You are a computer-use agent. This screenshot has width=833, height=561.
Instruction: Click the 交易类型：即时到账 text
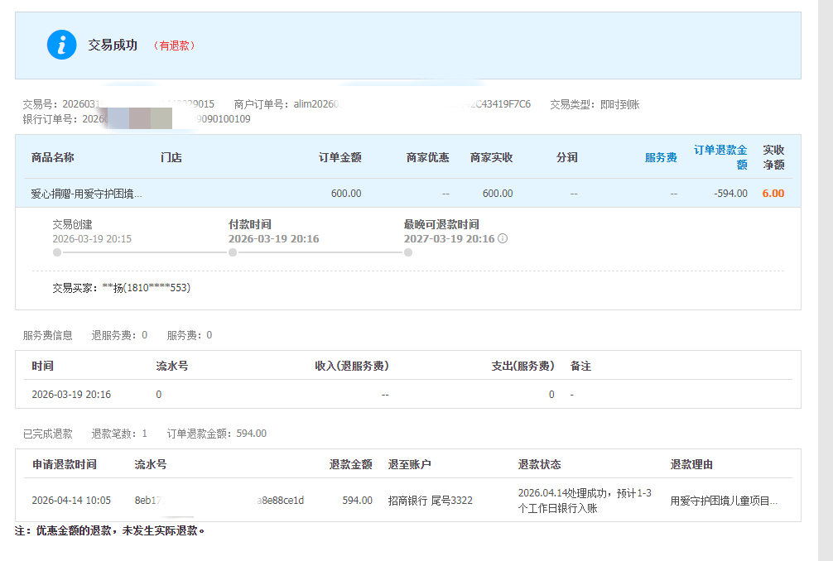pos(595,104)
